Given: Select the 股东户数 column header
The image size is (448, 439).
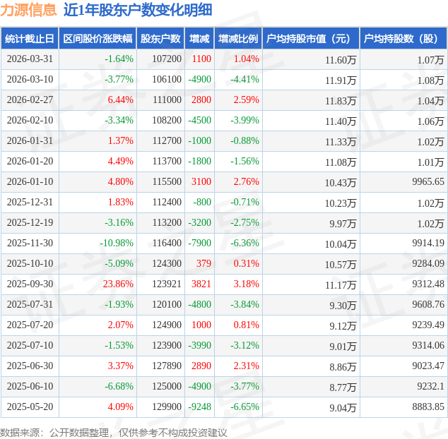Looking at the screenshot, I should (160, 39).
